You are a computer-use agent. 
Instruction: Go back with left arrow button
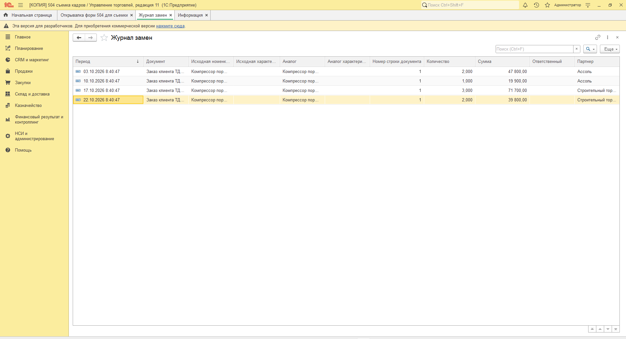[x=79, y=38]
